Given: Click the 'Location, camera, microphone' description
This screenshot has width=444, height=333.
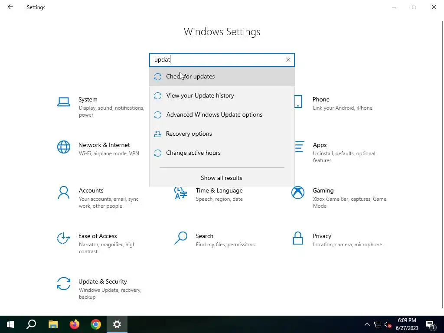Looking at the screenshot, I should (347, 245).
